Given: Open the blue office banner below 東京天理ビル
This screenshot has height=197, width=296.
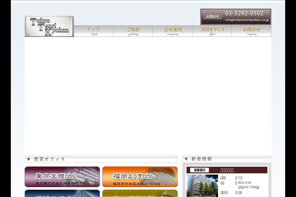Looking at the screenshot, I should coord(62,194).
